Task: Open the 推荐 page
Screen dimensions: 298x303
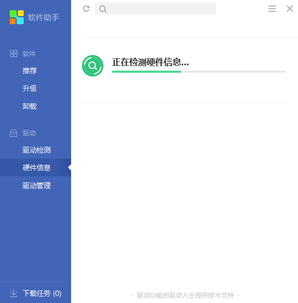Action: point(30,71)
